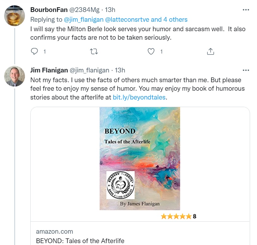Open more options for Jim Flanigan's tweet
Viewport: 257px width, 245px height.
point(246,70)
